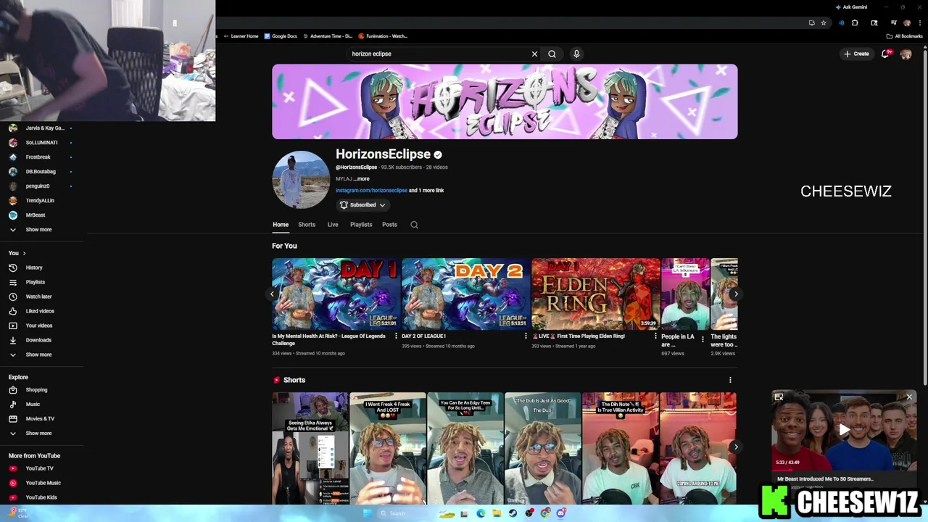Viewport: 928px width, 522px height.
Task: Click the install app icon in address bar
Action: pos(811,22)
